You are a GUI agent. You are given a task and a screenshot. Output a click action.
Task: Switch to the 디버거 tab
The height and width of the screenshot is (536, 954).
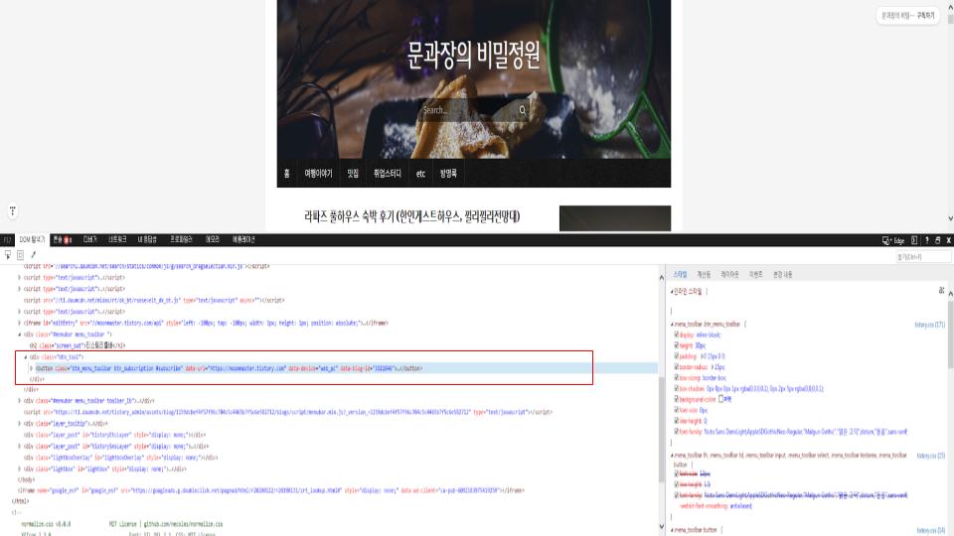pos(89,239)
